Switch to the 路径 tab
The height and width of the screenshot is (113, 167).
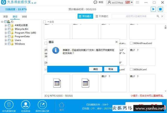point(15,17)
